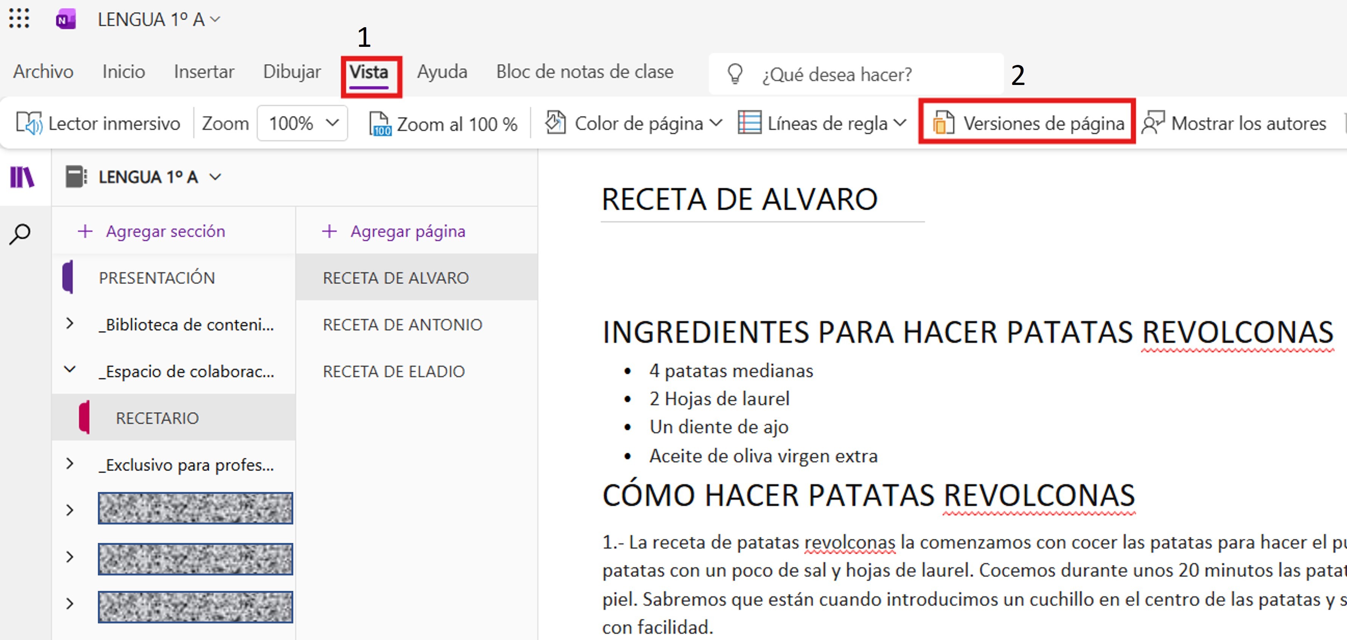Click the OneNote logo icon
This screenshot has height=640, width=1347.
[x=66, y=19]
